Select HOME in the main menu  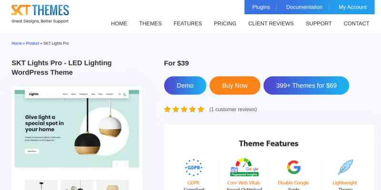pos(119,23)
